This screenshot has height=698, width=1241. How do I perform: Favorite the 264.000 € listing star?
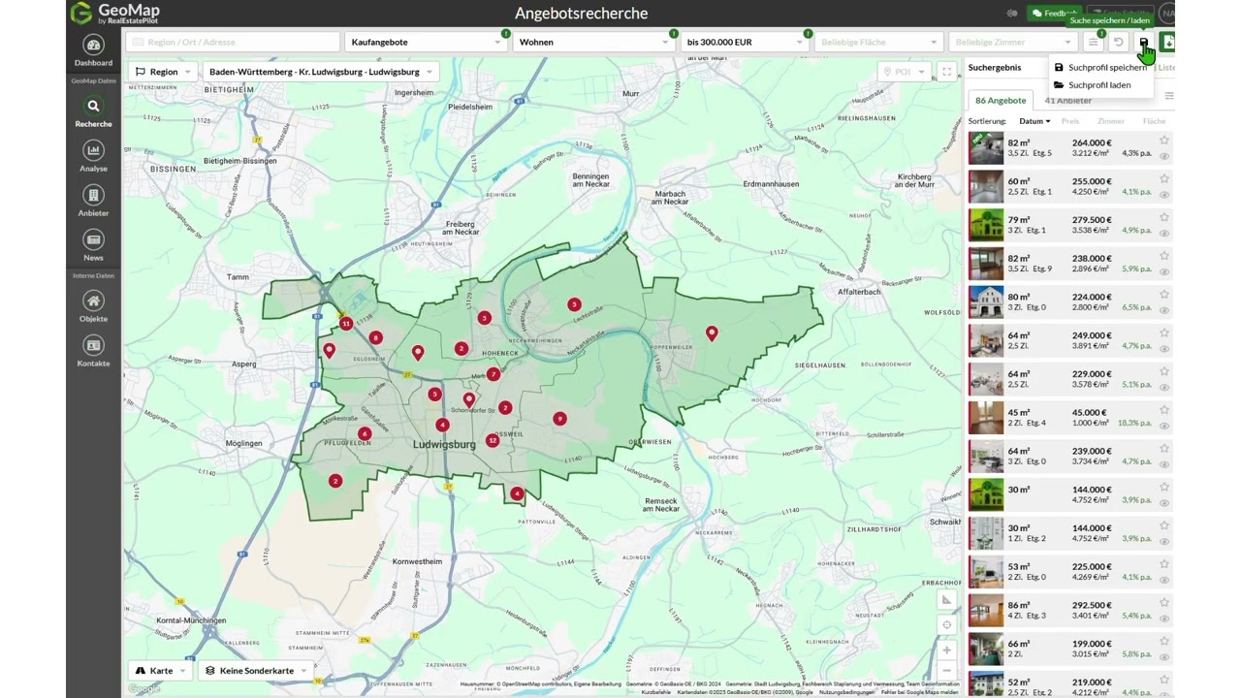click(x=1164, y=141)
